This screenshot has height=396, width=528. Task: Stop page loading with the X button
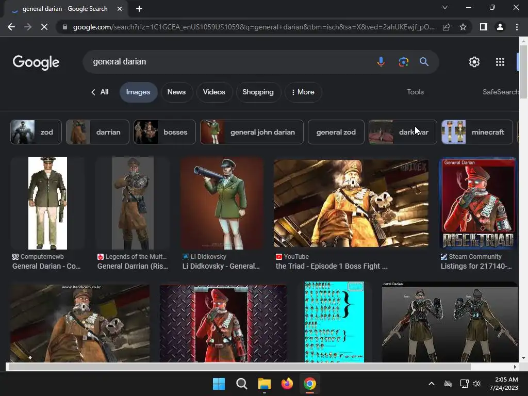44,27
